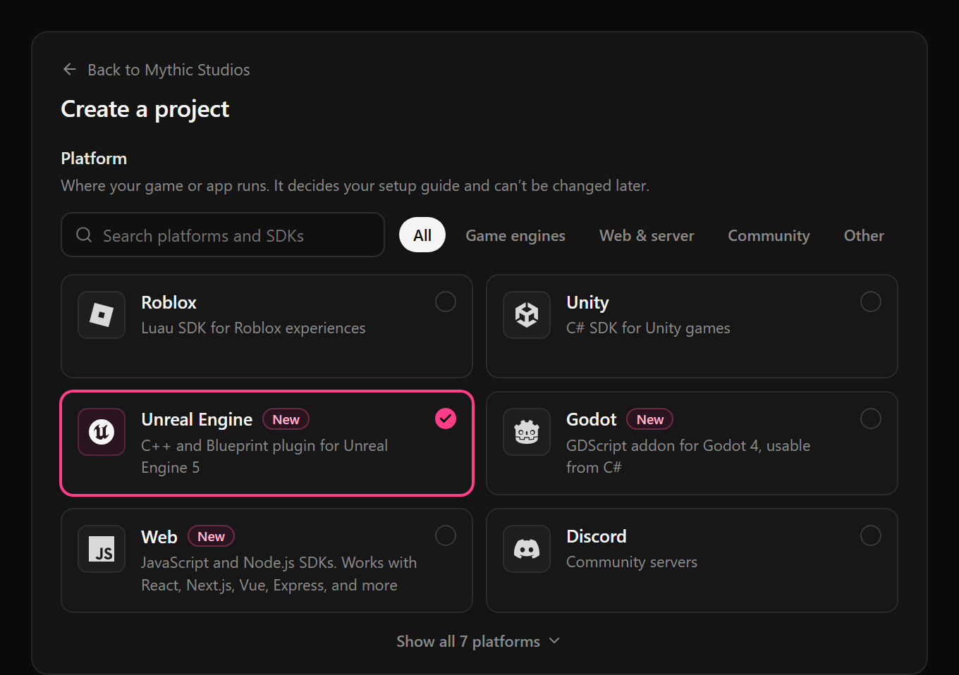Focus the Search platforms and SDKs field
The height and width of the screenshot is (675, 959).
point(223,235)
